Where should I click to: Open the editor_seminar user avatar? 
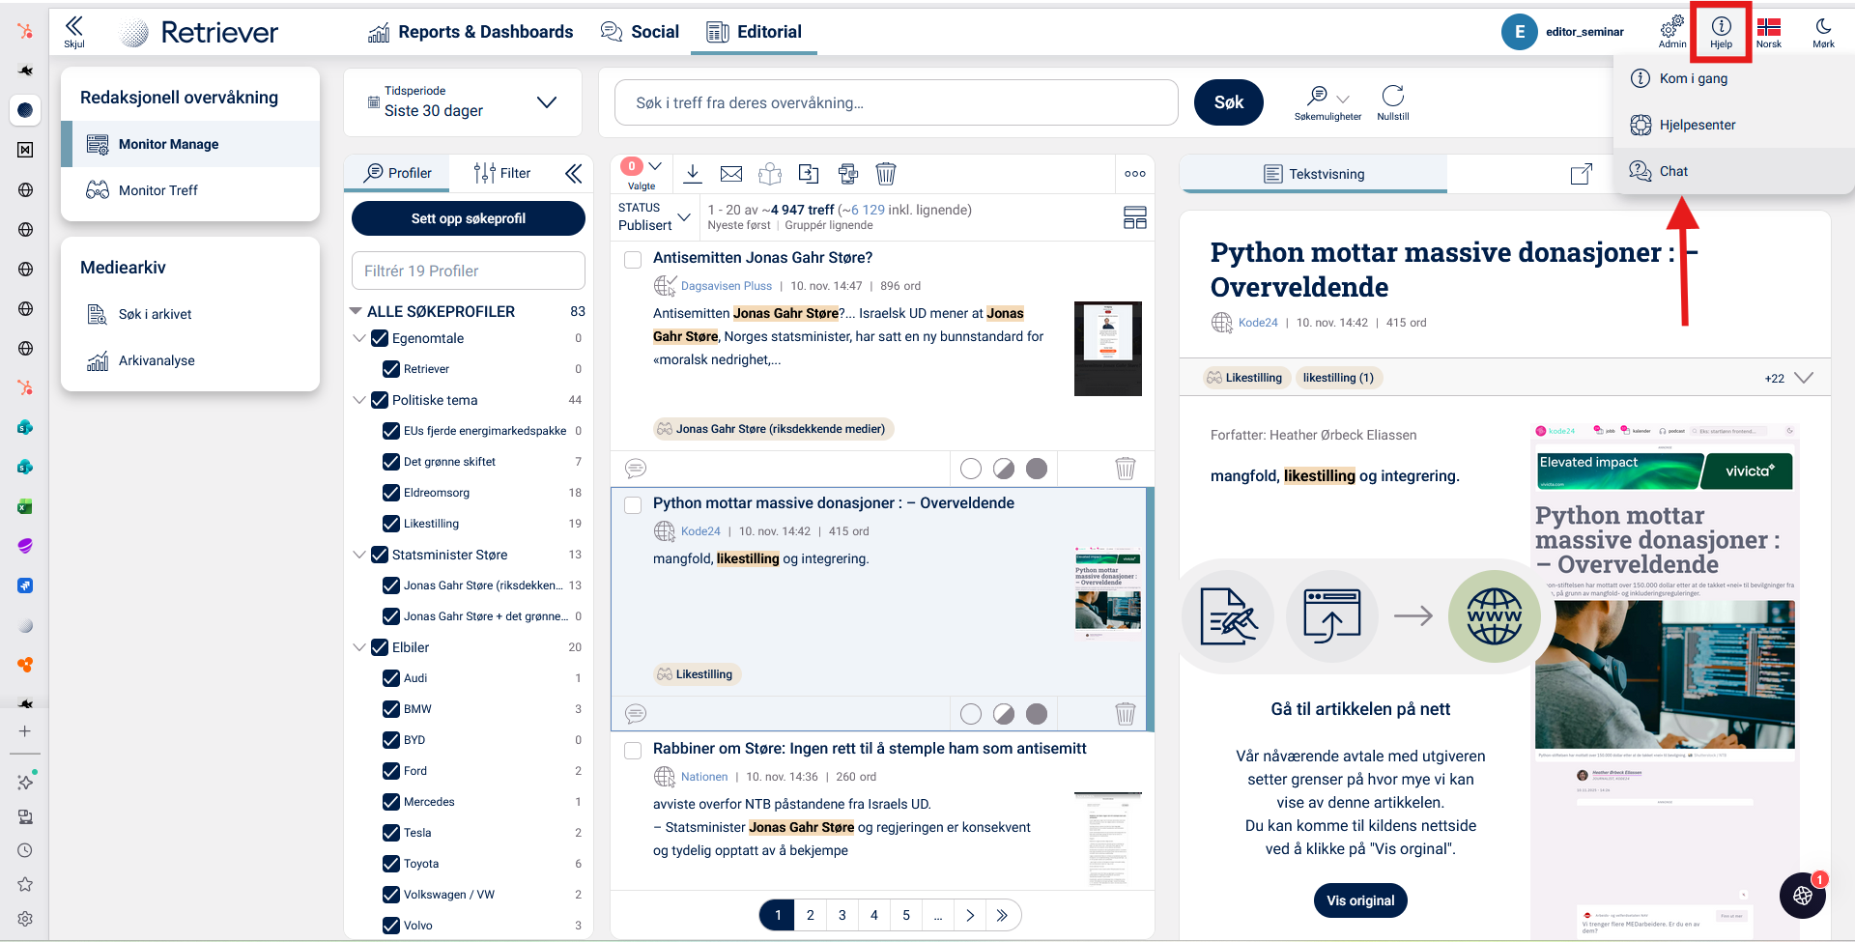(1520, 32)
